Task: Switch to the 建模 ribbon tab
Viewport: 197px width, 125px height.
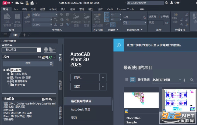Action: coord(42,9)
